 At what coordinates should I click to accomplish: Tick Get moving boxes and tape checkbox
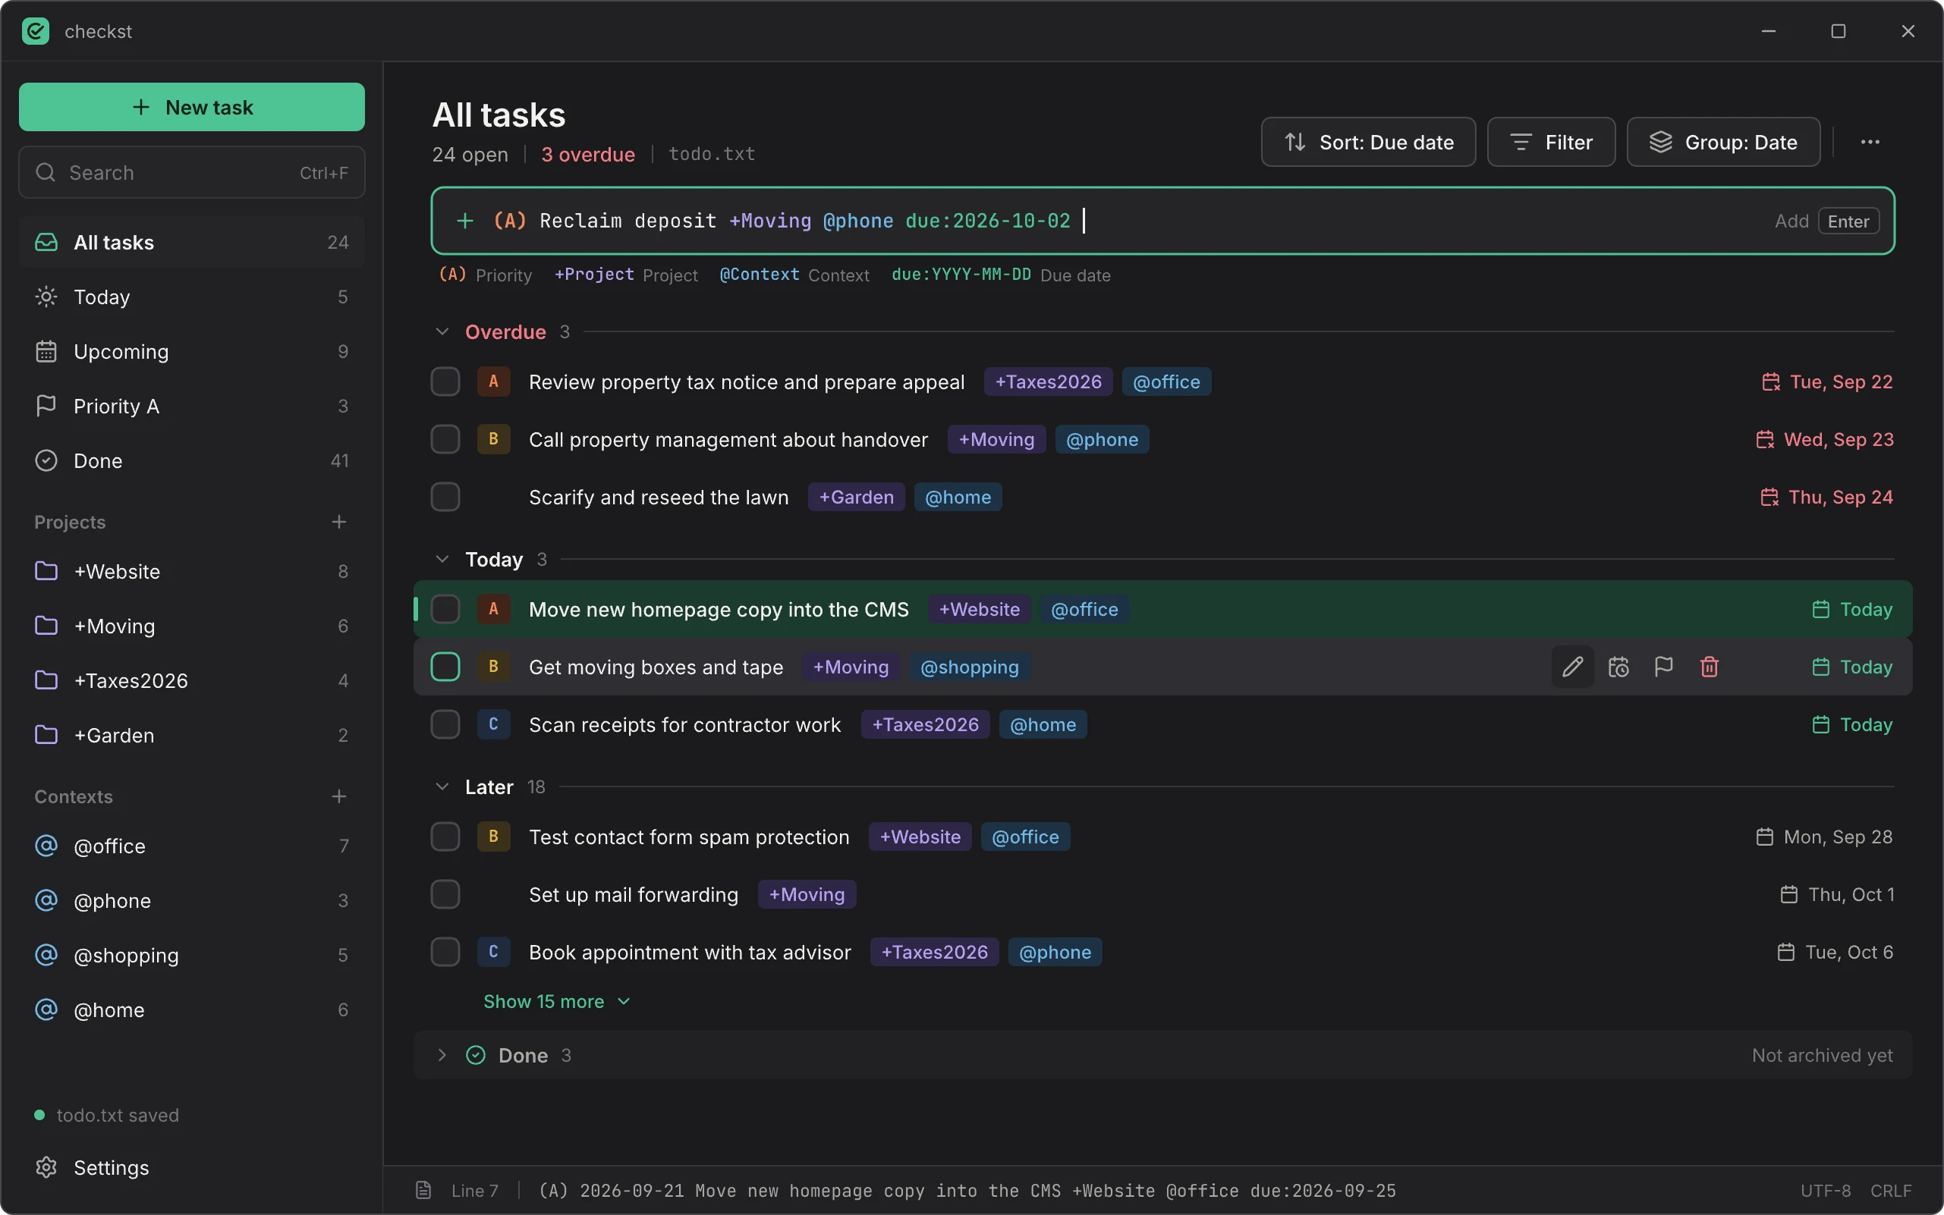[445, 667]
